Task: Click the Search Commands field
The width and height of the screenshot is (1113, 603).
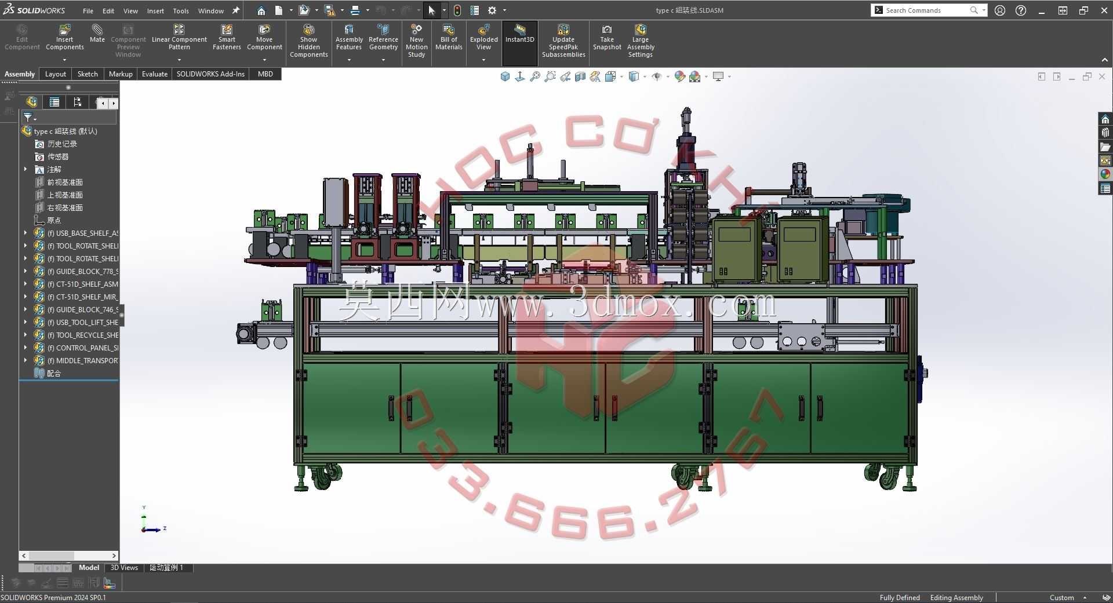Action: (925, 10)
